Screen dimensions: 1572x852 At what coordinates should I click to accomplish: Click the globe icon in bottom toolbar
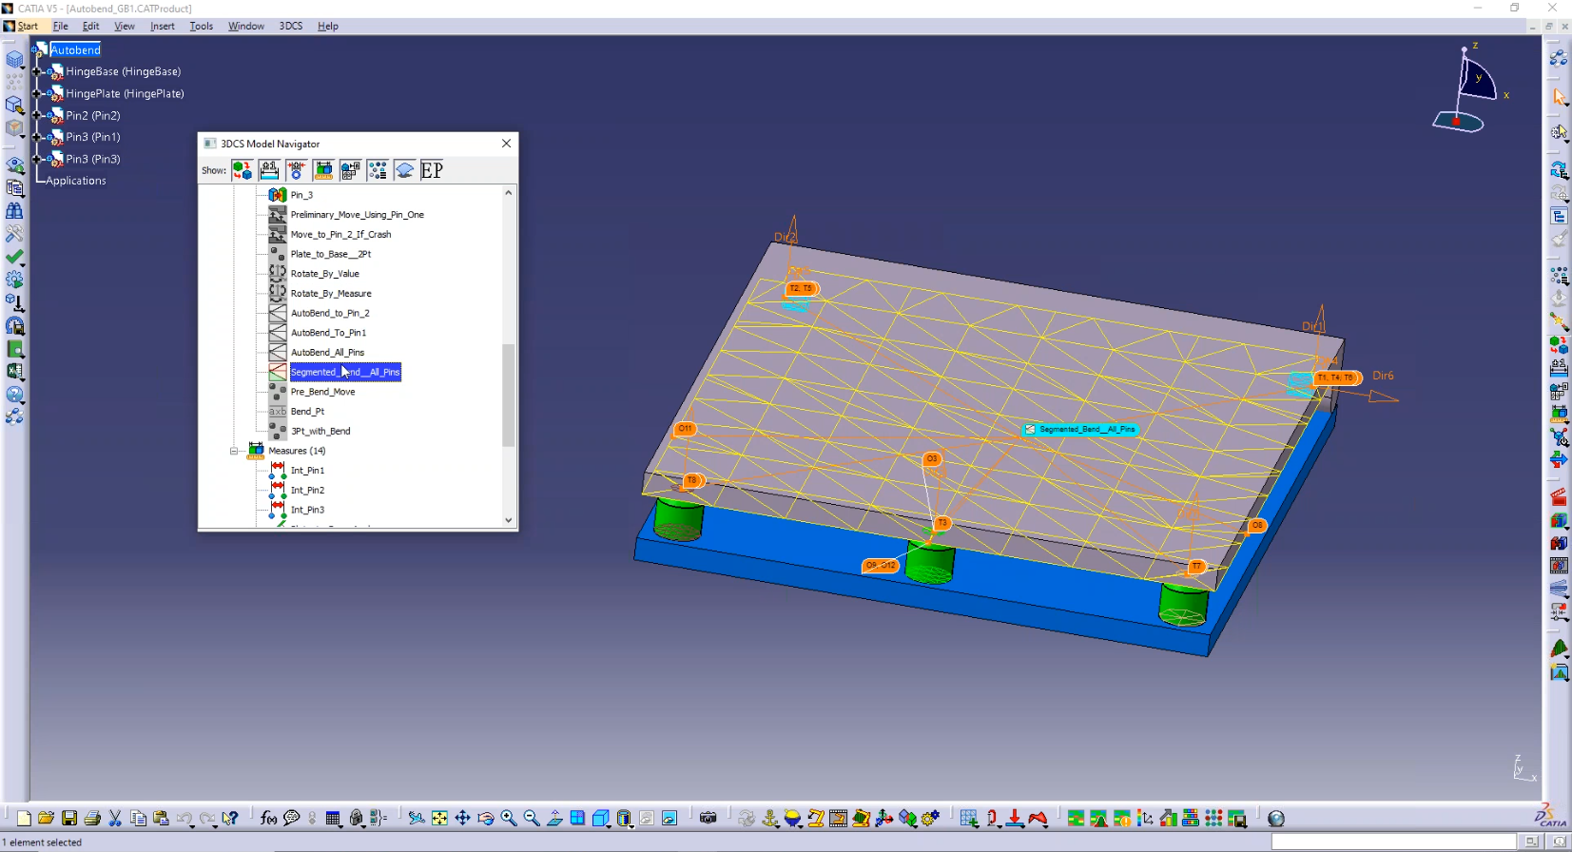1276,818
